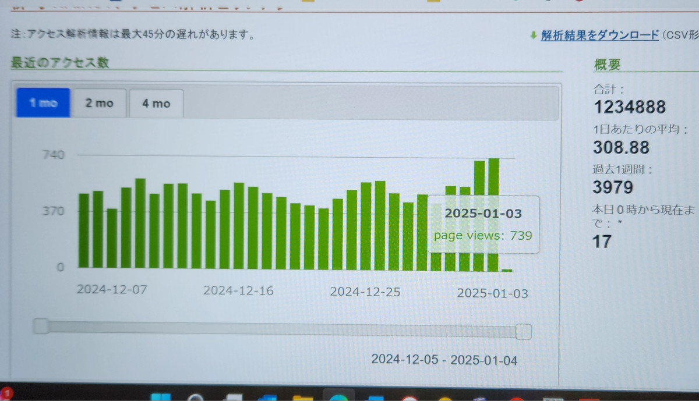Click the first bar for 2024-12-05
The image size is (699, 401).
click(x=84, y=230)
